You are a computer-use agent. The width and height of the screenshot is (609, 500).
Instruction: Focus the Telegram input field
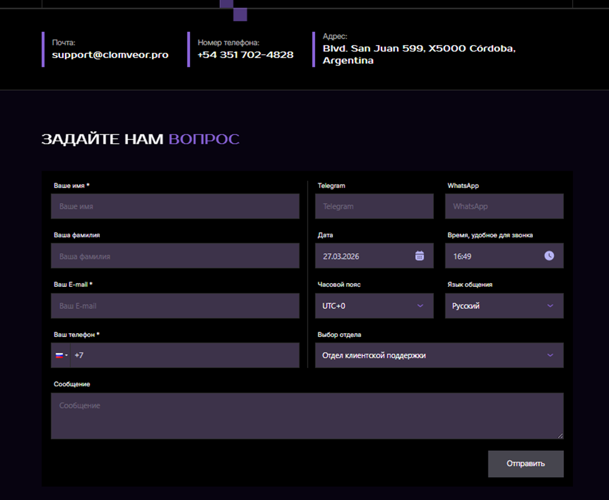pos(374,206)
